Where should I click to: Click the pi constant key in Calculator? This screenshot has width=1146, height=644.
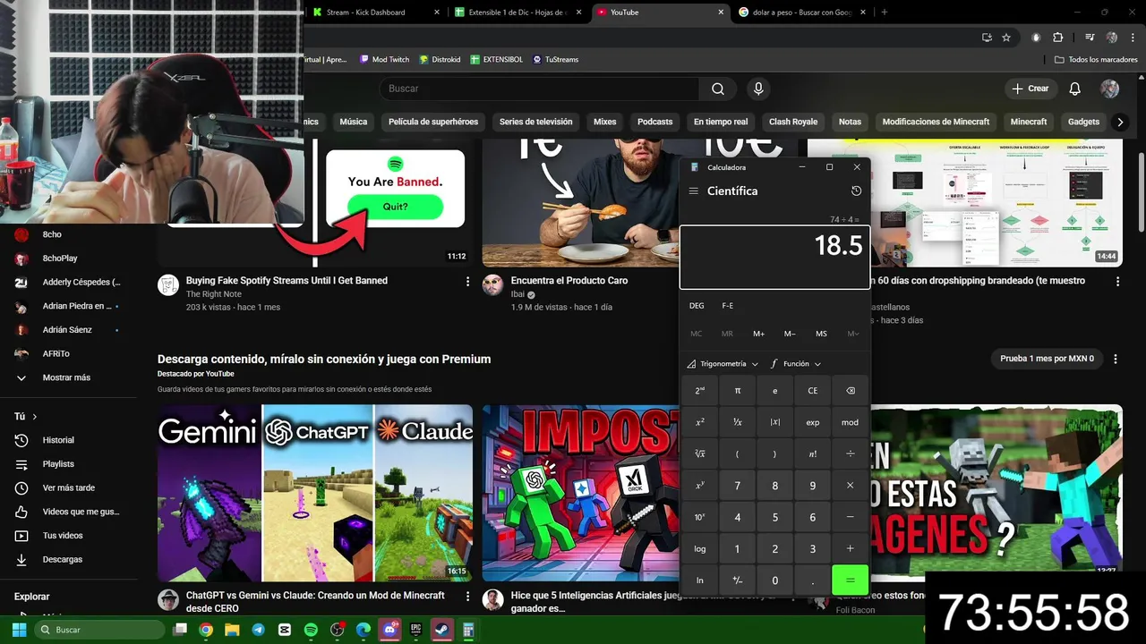click(x=738, y=391)
